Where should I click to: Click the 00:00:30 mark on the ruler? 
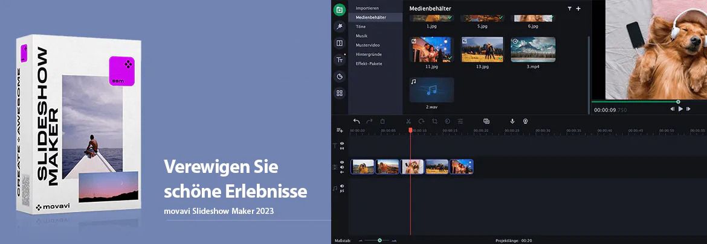click(x=542, y=130)
